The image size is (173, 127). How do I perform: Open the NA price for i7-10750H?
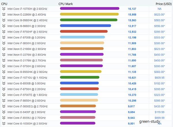pos(159,9)
